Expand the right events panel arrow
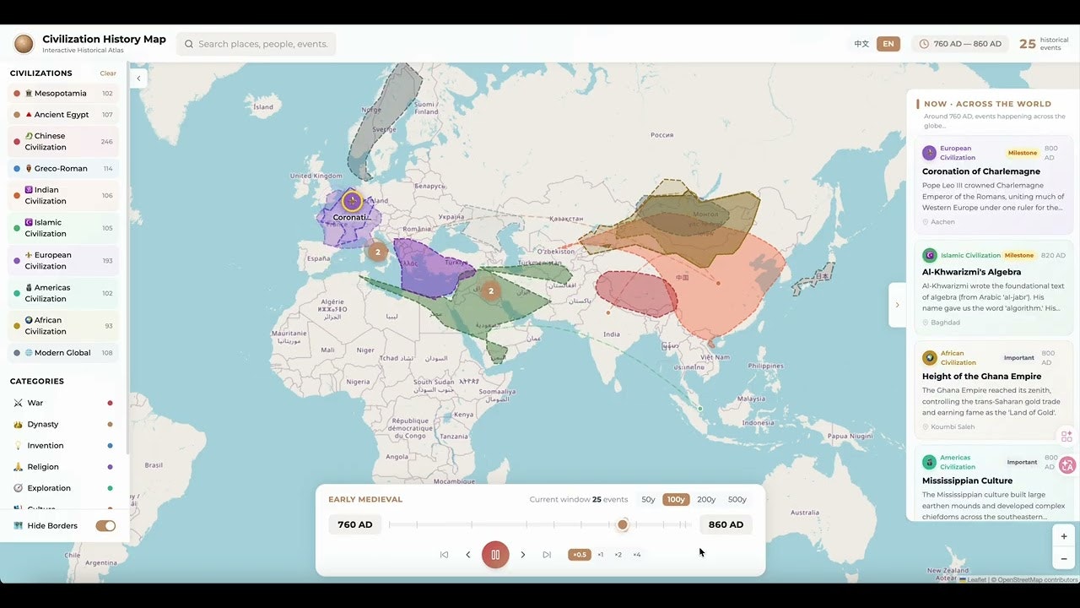Screen dimensions: 1080x608 (x=897, y=305)
